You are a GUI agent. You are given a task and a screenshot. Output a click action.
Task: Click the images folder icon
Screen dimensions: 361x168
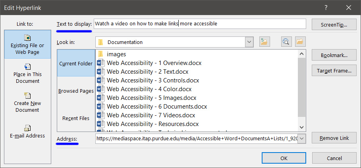point(100,54)
